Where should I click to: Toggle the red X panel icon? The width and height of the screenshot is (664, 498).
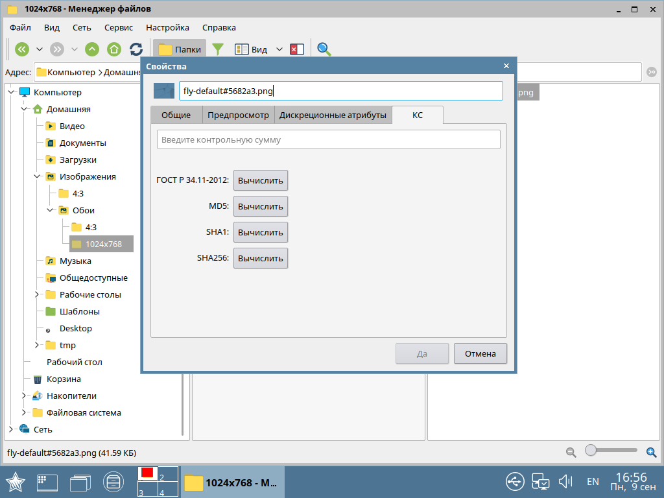297,49
